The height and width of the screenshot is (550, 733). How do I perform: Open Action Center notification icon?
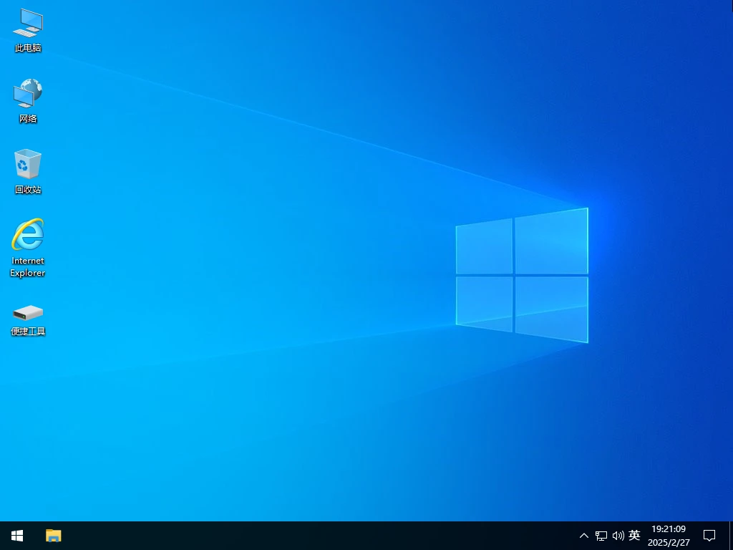tap(709, 535)
